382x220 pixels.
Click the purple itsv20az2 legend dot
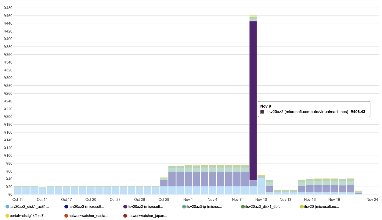tap(125, 207)
